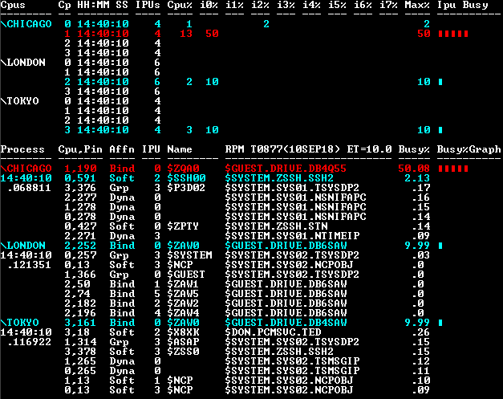The height and width of the screenshot is (399, 503).
Task: Click Cpu,Pin value 0,427
Action: pyautogui.click(x=80, y=226)
